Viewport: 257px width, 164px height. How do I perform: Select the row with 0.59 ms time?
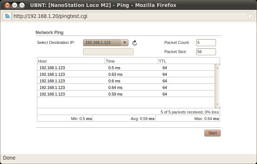126,94
